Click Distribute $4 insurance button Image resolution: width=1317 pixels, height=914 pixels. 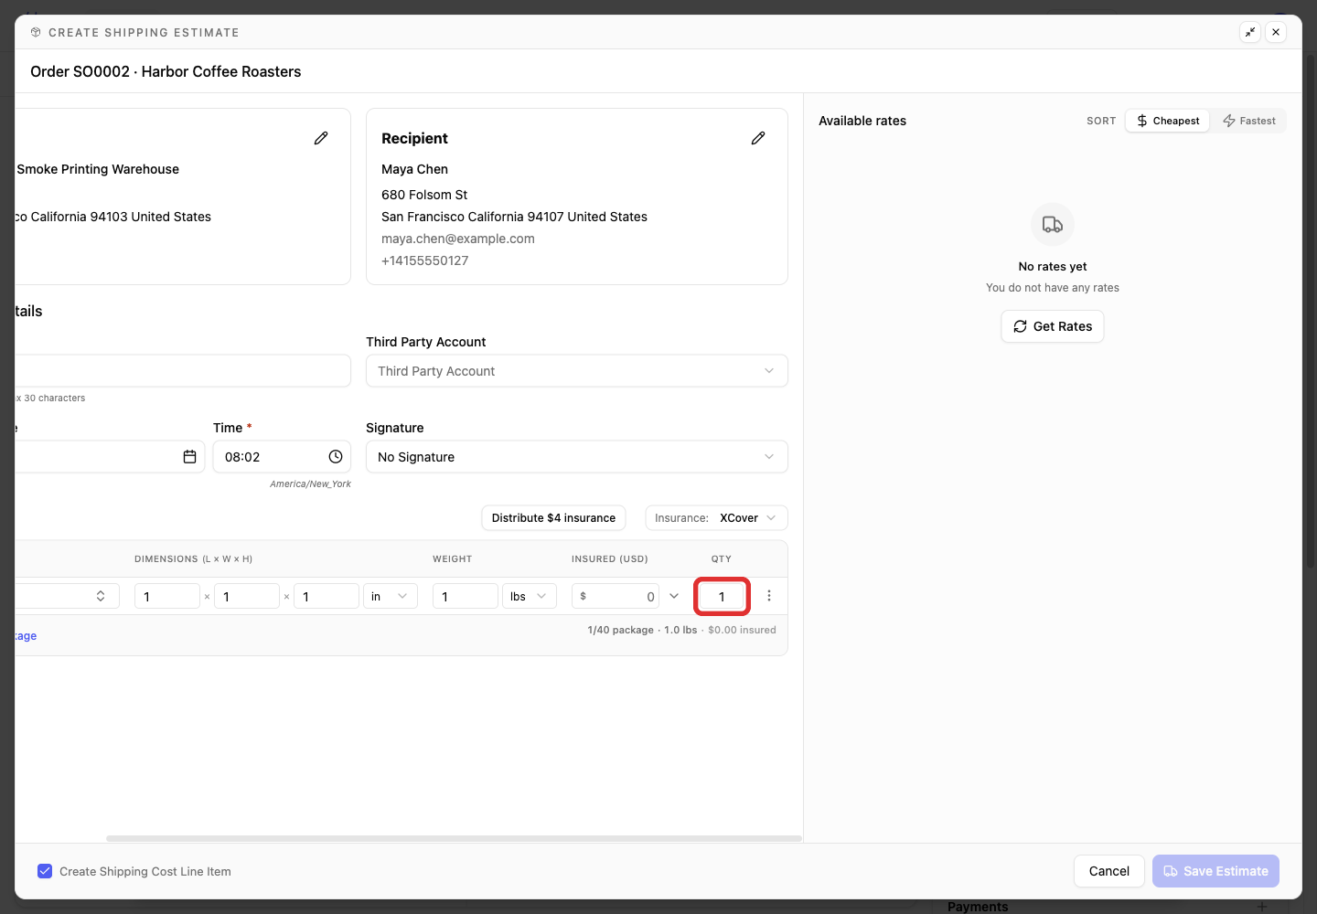553,518
